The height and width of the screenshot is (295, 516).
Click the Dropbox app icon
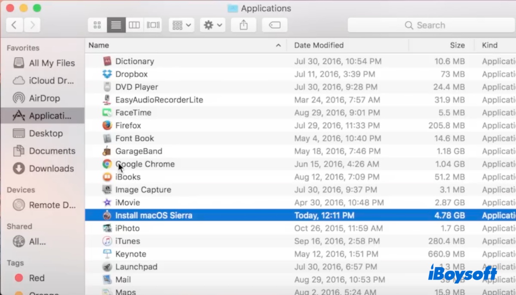pos(107,74)
